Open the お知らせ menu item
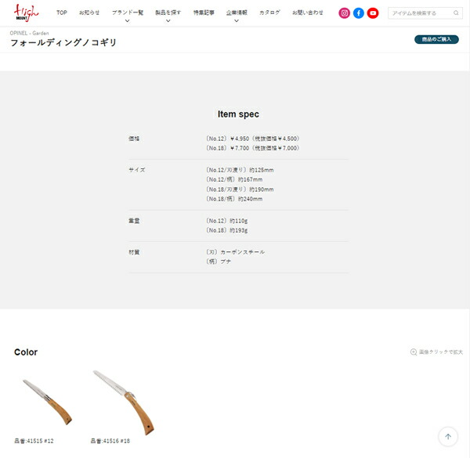Screen dimensions: 470x458 [x=89, y=13]
